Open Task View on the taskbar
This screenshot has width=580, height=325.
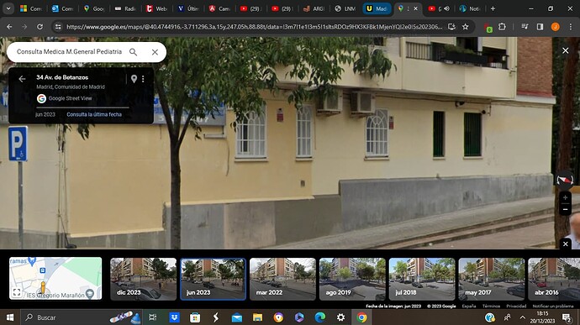(x=152, y=317)
